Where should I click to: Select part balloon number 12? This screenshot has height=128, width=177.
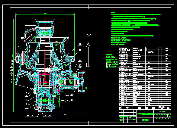pyautogui.click(x=12, y=64)
